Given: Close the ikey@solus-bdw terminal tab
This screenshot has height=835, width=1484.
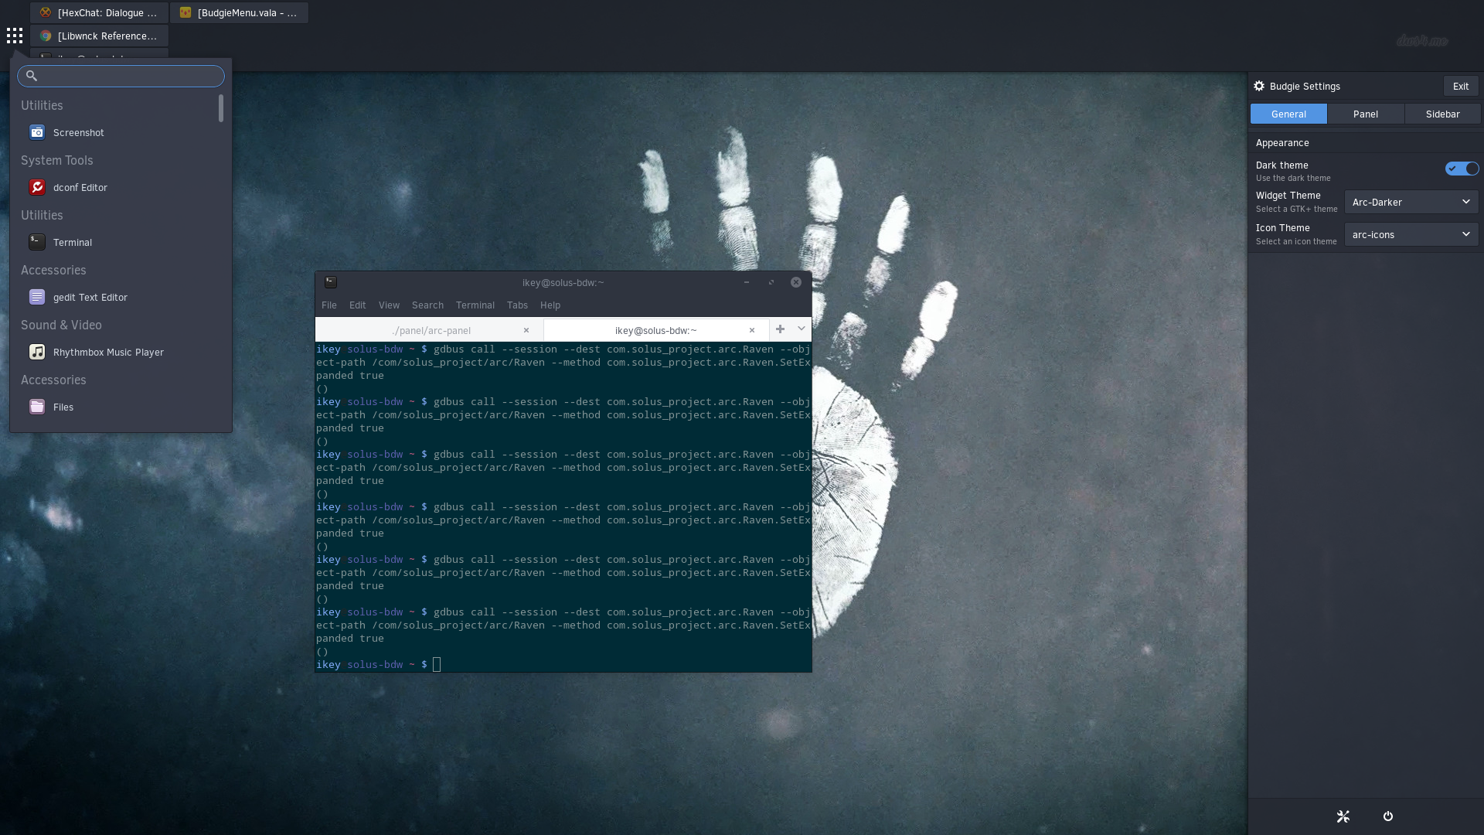Looking at the screenshot, I should (x=752, y=330).
